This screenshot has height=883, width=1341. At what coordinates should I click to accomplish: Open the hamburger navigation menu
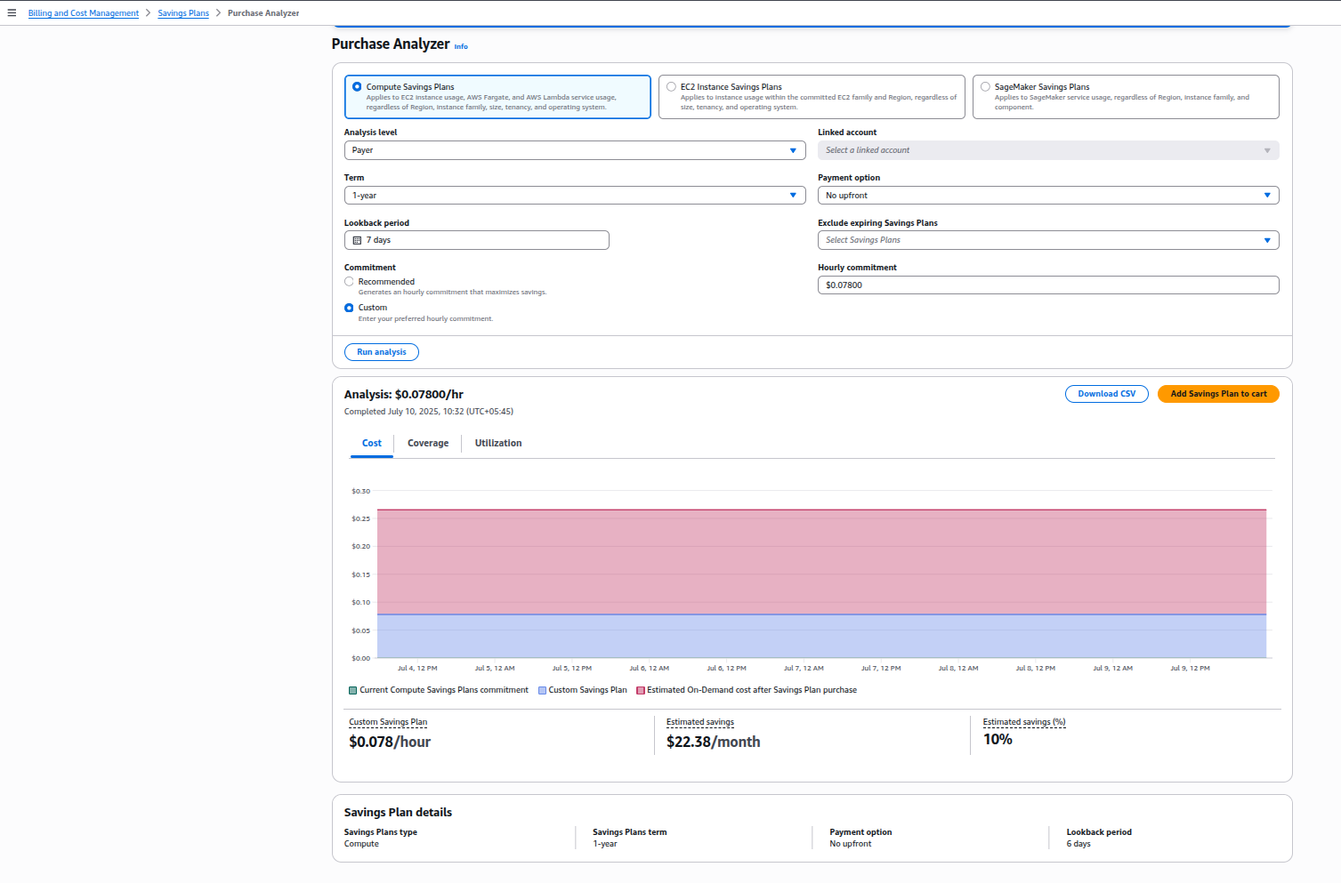click(12, 12)
